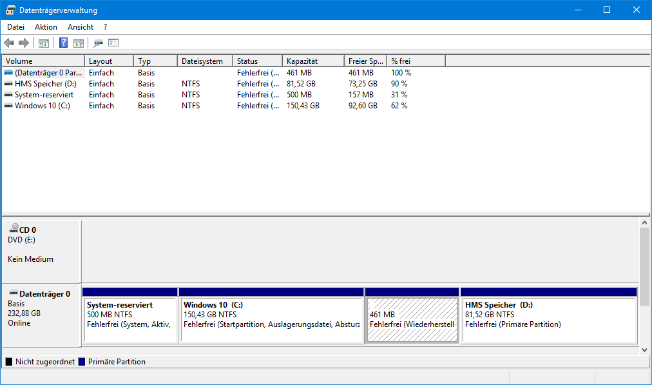Toggle the console tree pane icon
Screen dimensions: 652x385
(x=44, y=43)
